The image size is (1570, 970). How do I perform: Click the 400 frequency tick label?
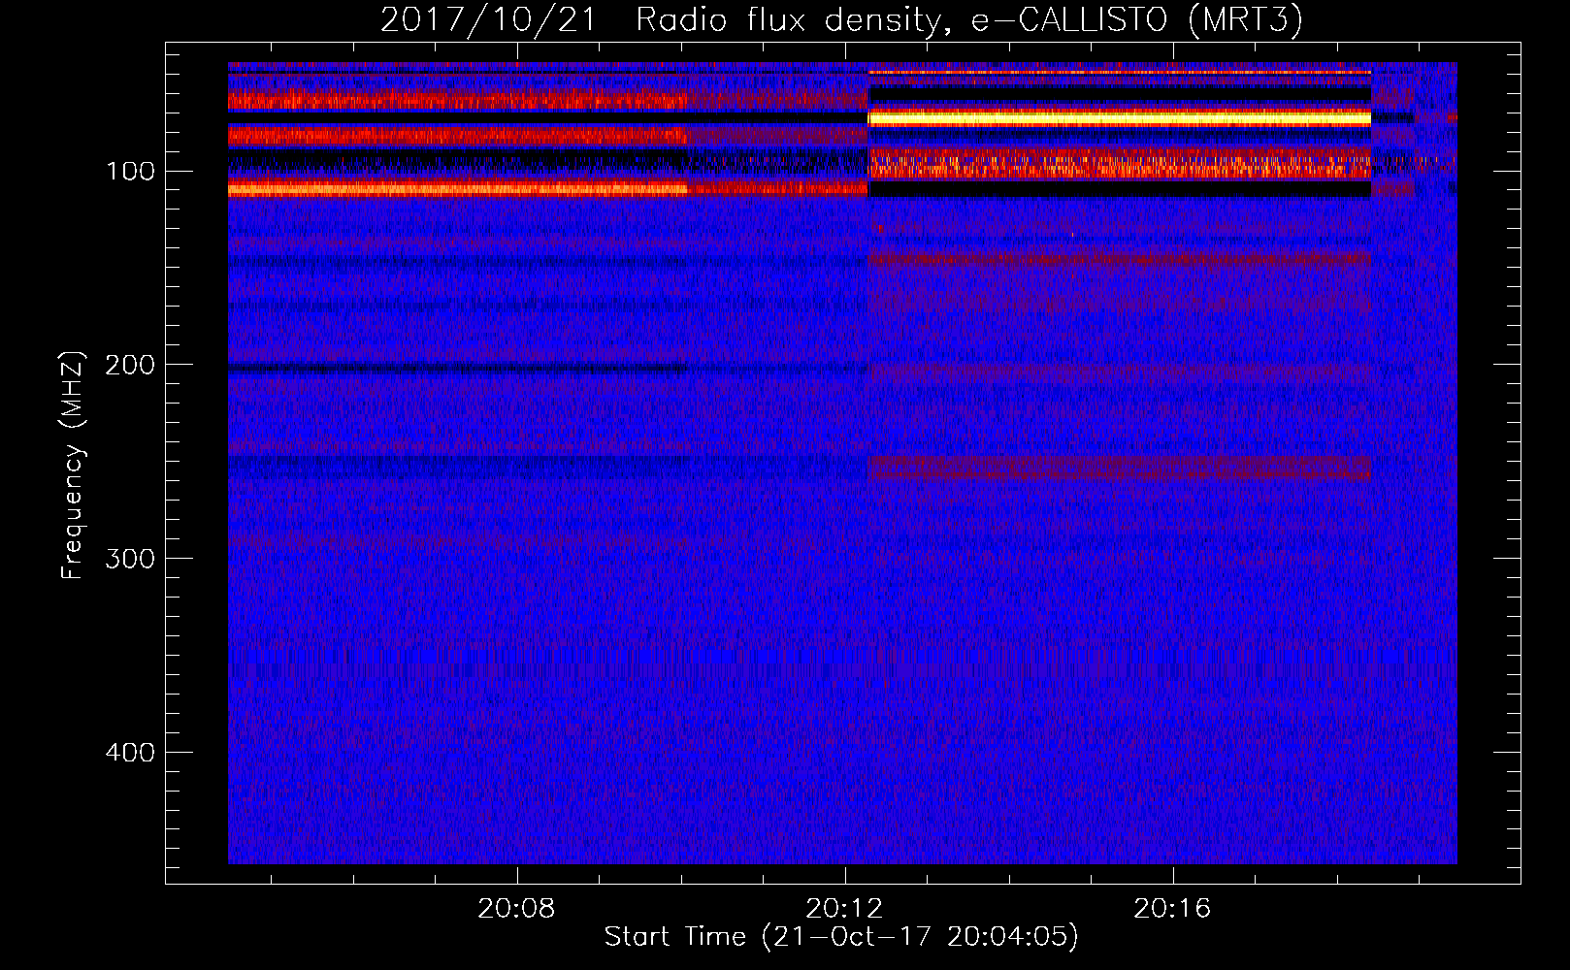click(131, 753)
